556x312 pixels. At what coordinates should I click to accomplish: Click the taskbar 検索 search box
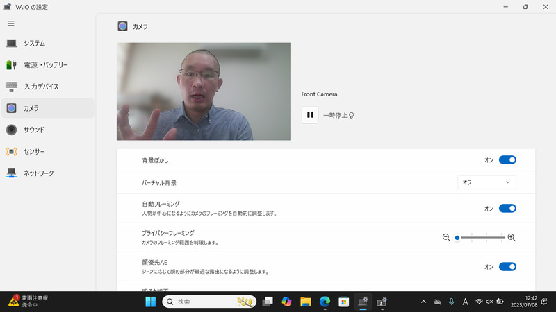coord(209,302)
